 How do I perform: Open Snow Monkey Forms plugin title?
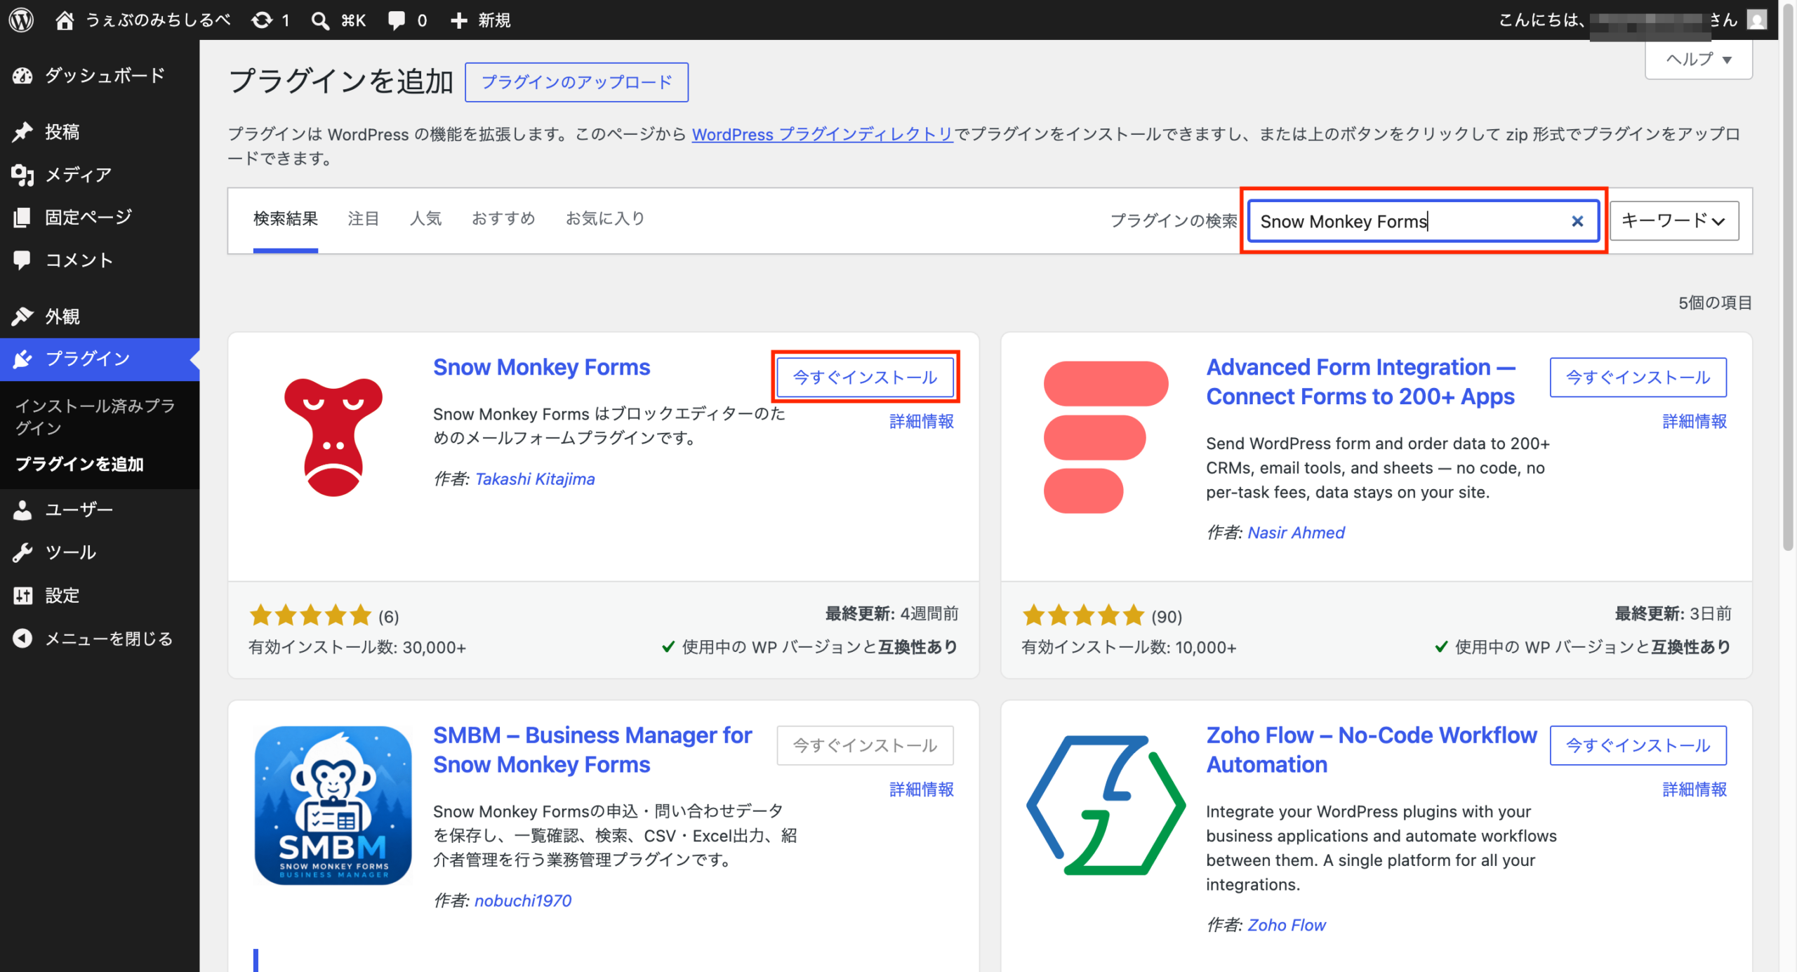541,367
